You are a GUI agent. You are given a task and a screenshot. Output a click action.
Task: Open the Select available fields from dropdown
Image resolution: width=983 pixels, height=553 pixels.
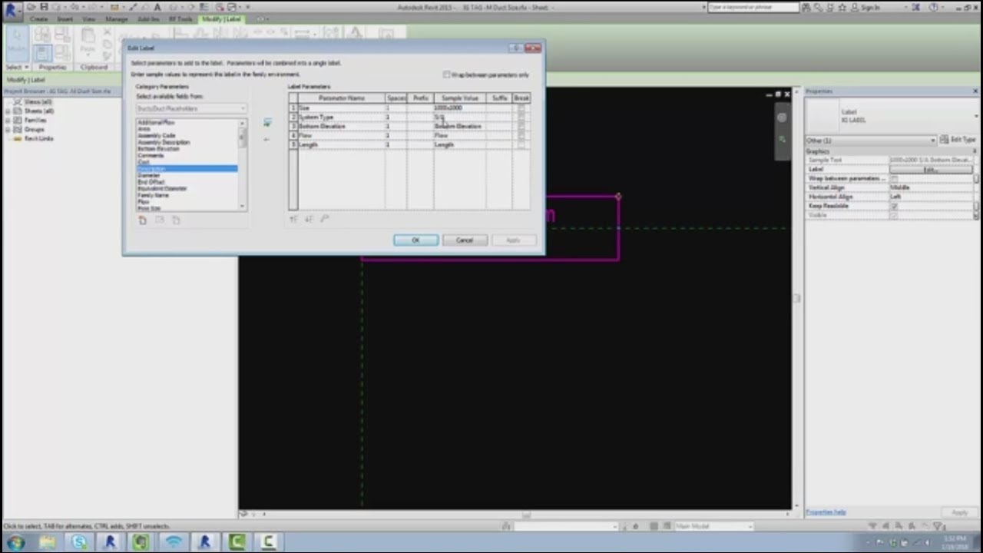click(x=243, y=108)
